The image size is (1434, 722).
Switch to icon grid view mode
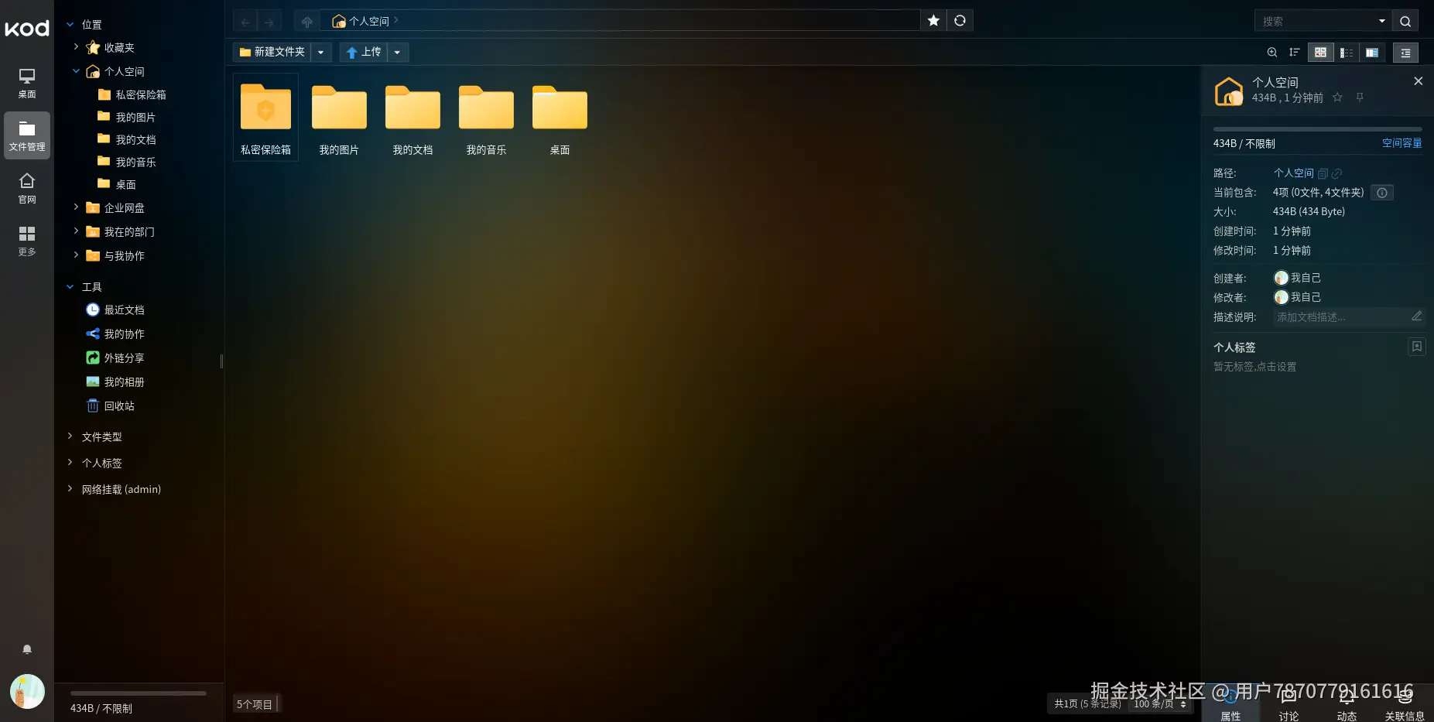click(x=1320, y=53)
